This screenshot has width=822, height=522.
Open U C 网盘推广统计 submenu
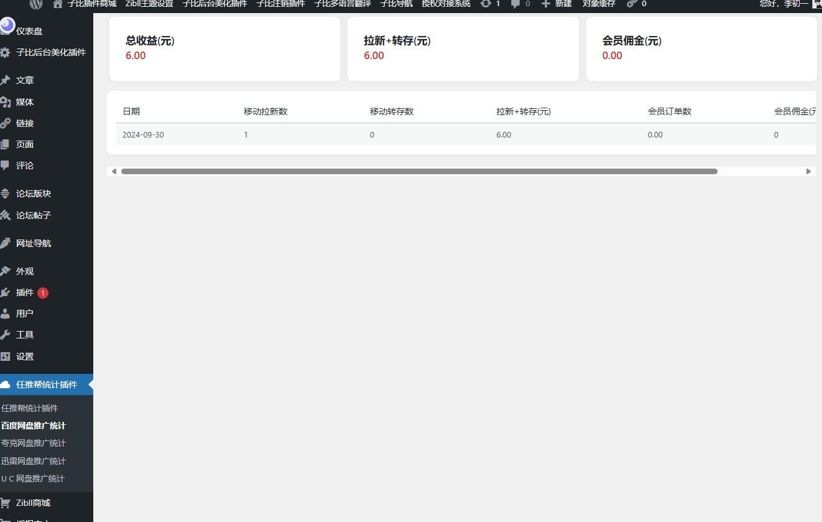(32, 478)
